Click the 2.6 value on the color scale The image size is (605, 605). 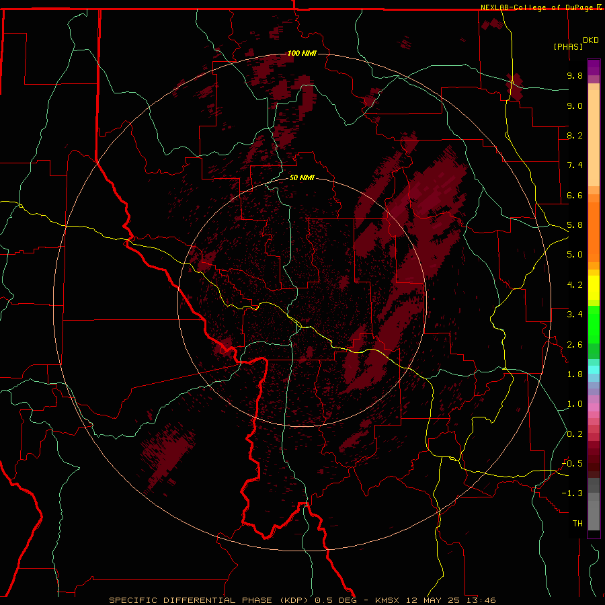click(575, 345)
